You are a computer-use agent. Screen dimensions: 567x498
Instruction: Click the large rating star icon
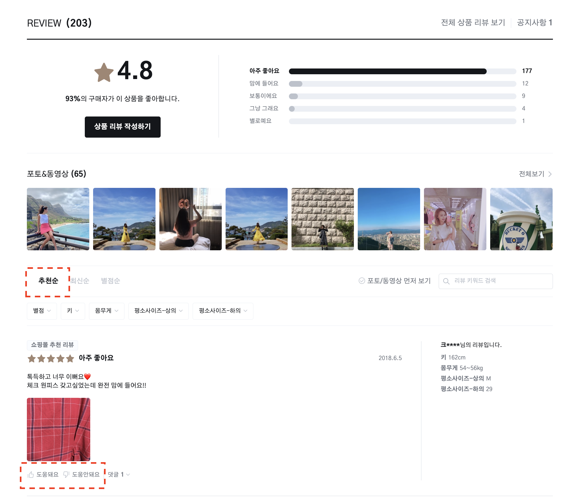tap(104, 73)
